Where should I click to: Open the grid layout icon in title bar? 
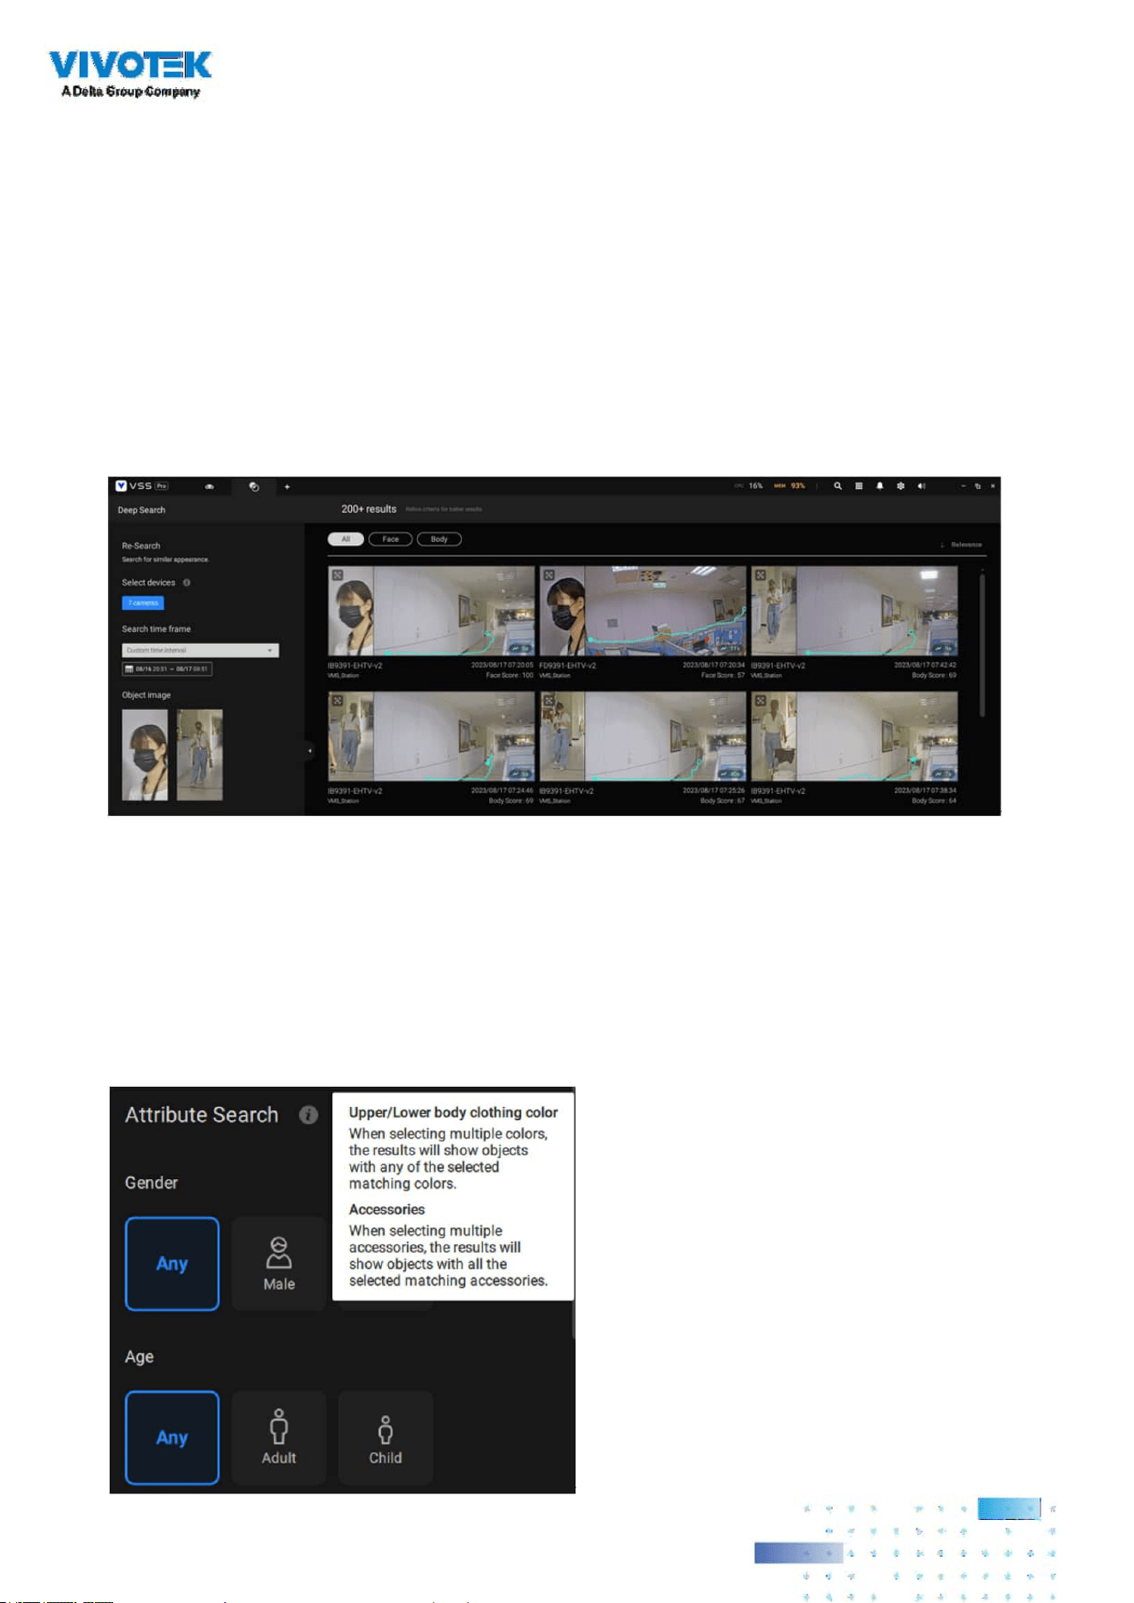(858, 486)
